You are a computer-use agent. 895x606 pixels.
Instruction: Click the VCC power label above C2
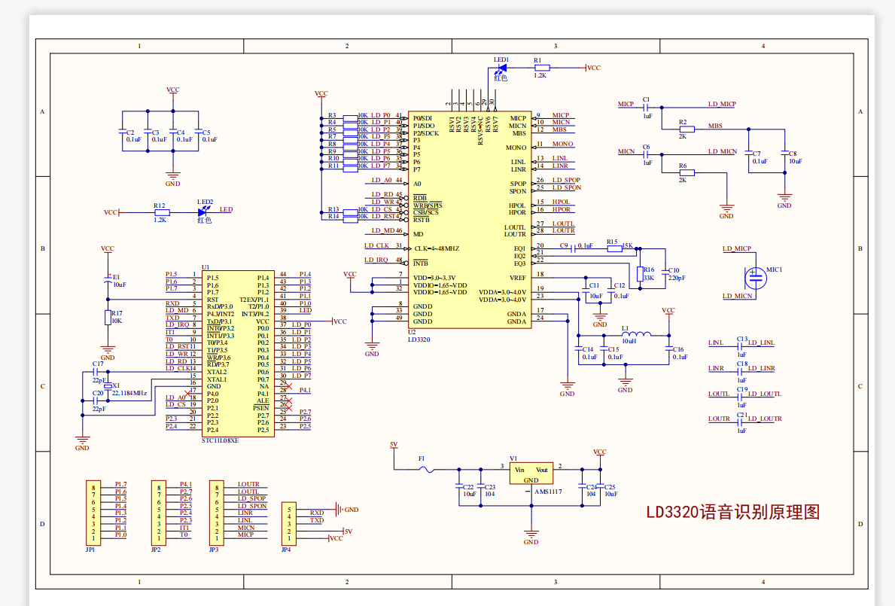pos(173,90)
